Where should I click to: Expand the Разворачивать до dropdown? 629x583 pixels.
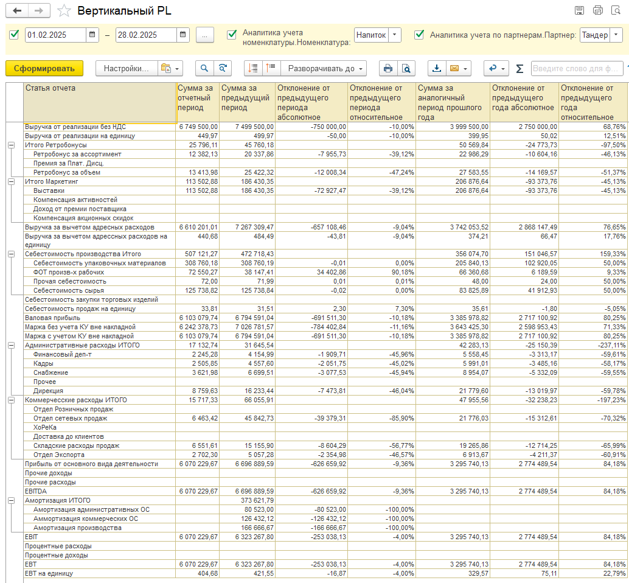(x=327, y=68)
